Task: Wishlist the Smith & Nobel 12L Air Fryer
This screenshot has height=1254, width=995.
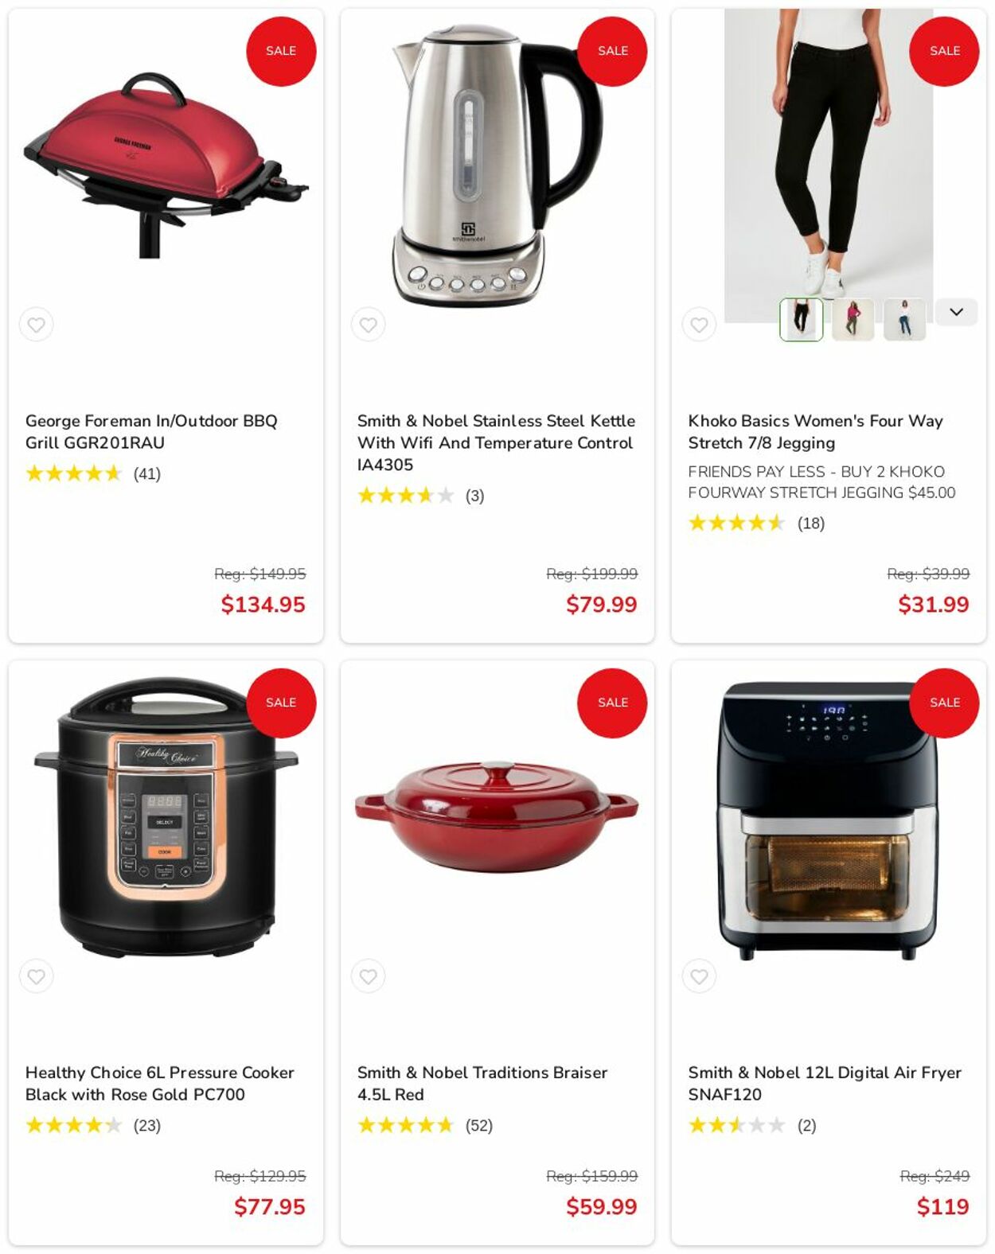Action: tap(699, 976)
